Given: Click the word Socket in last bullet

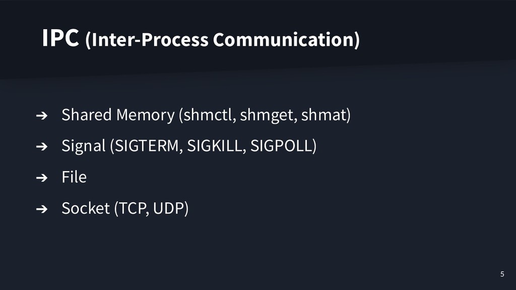Looking at the screenshot, I should pos(86,208).
